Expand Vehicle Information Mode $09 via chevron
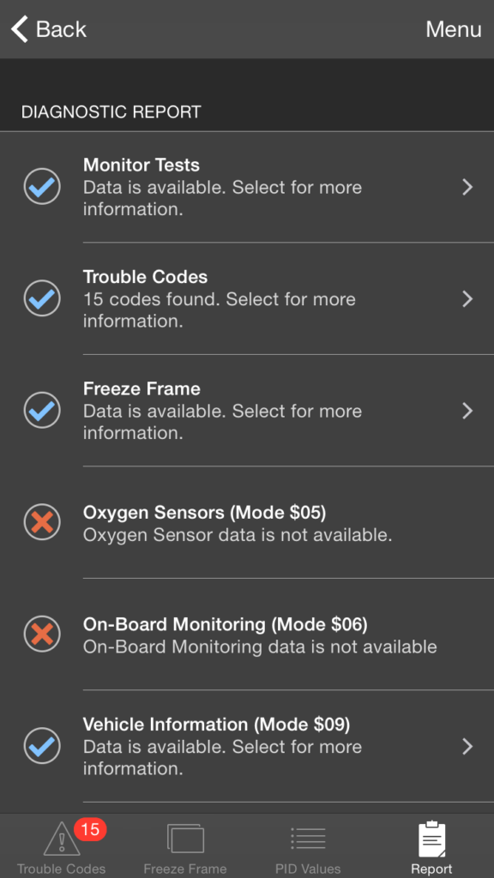The image size is (494, 878). [467, 746]
